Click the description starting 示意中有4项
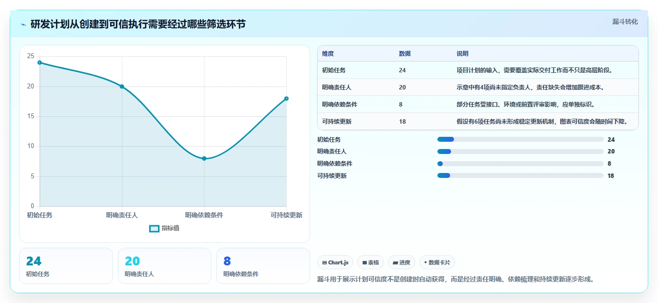 pos(530,87)
